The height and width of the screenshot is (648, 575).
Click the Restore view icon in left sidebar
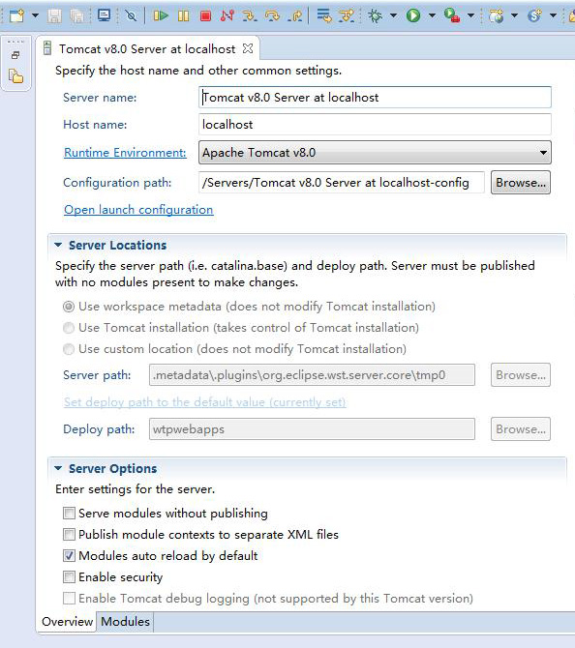(x=15, y=55)
